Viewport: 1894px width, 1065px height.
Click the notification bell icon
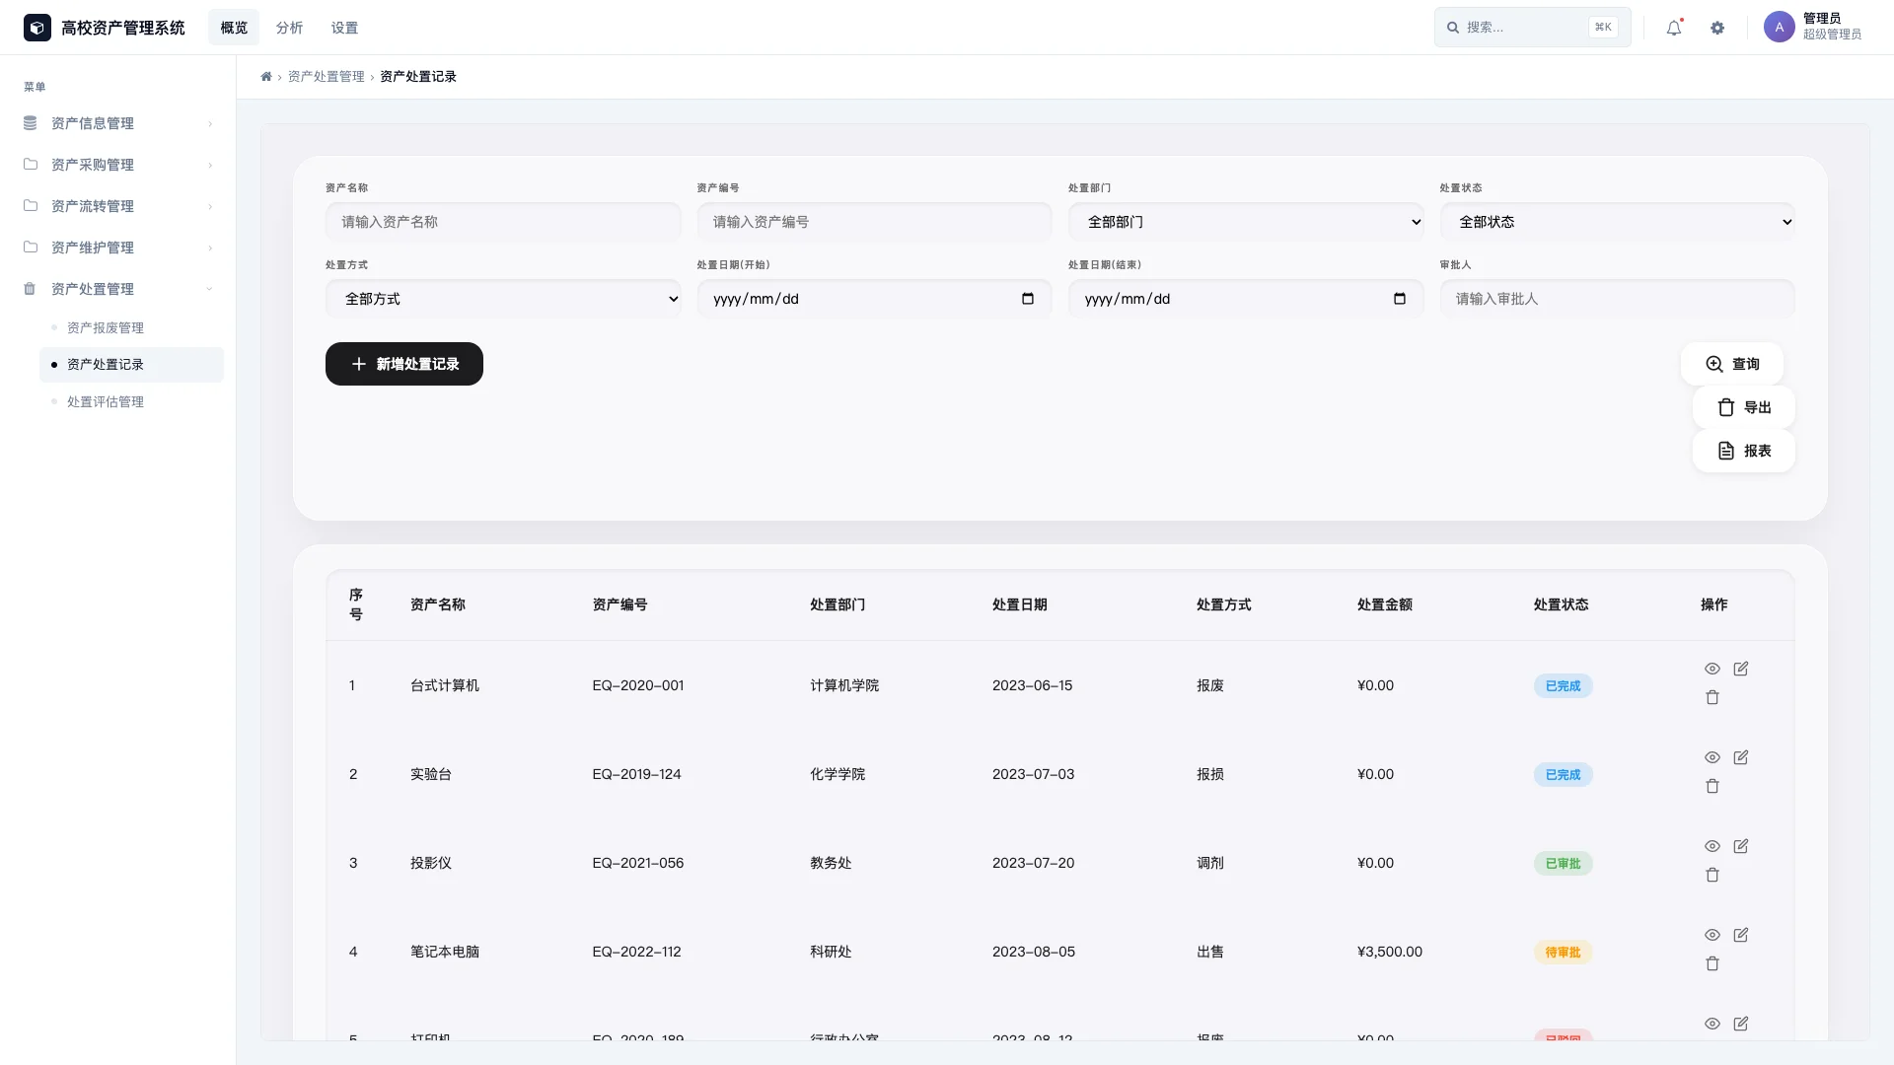1674,28
